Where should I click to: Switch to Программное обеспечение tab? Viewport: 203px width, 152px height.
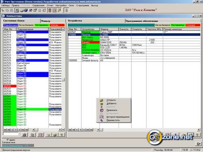(142, 21)
